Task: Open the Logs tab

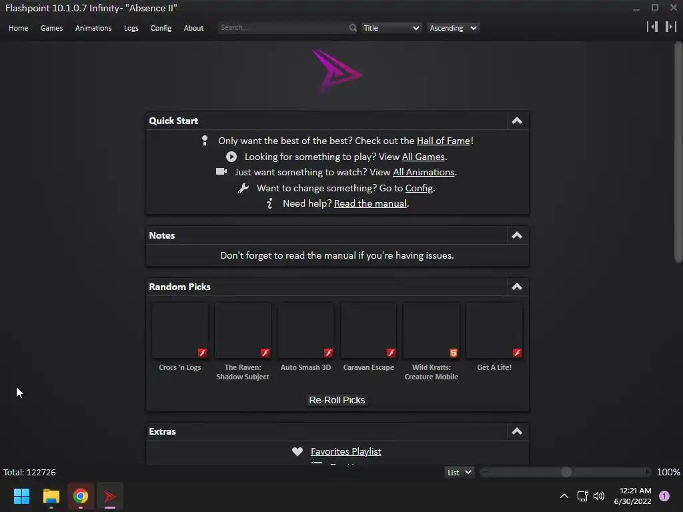Action: 131,28
